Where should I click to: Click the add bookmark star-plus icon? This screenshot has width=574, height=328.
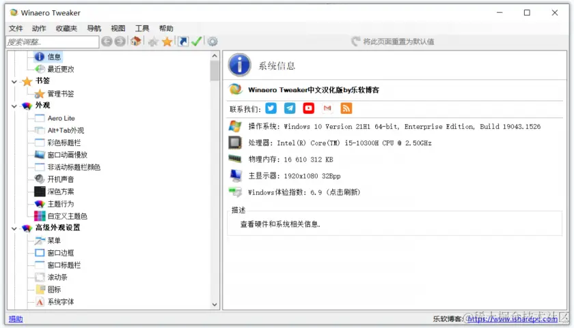pos(153,42)
